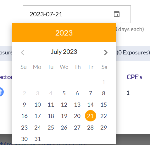This screenshot has width=150, height=145.
Task: Focus the 2023-07-21 date field
Action: coord(77,14)
